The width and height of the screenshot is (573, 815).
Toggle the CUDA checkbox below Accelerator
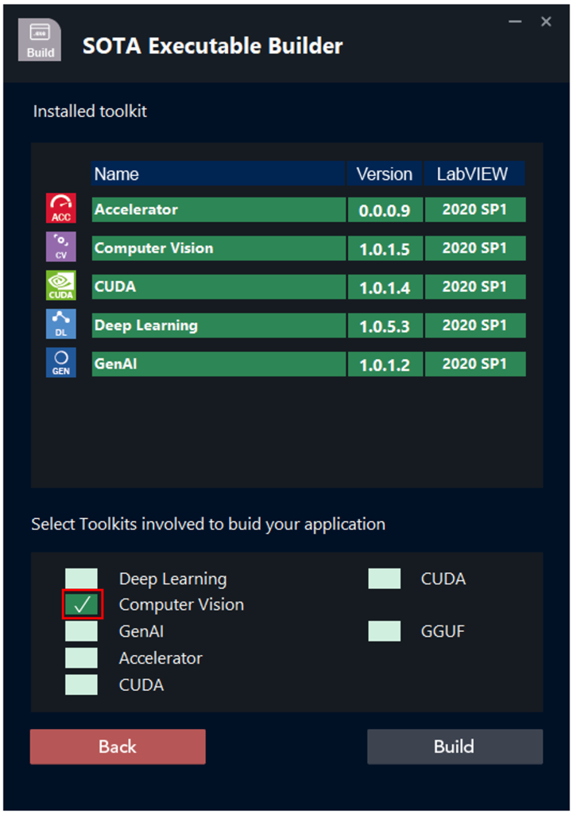click(x=82, y=685)
